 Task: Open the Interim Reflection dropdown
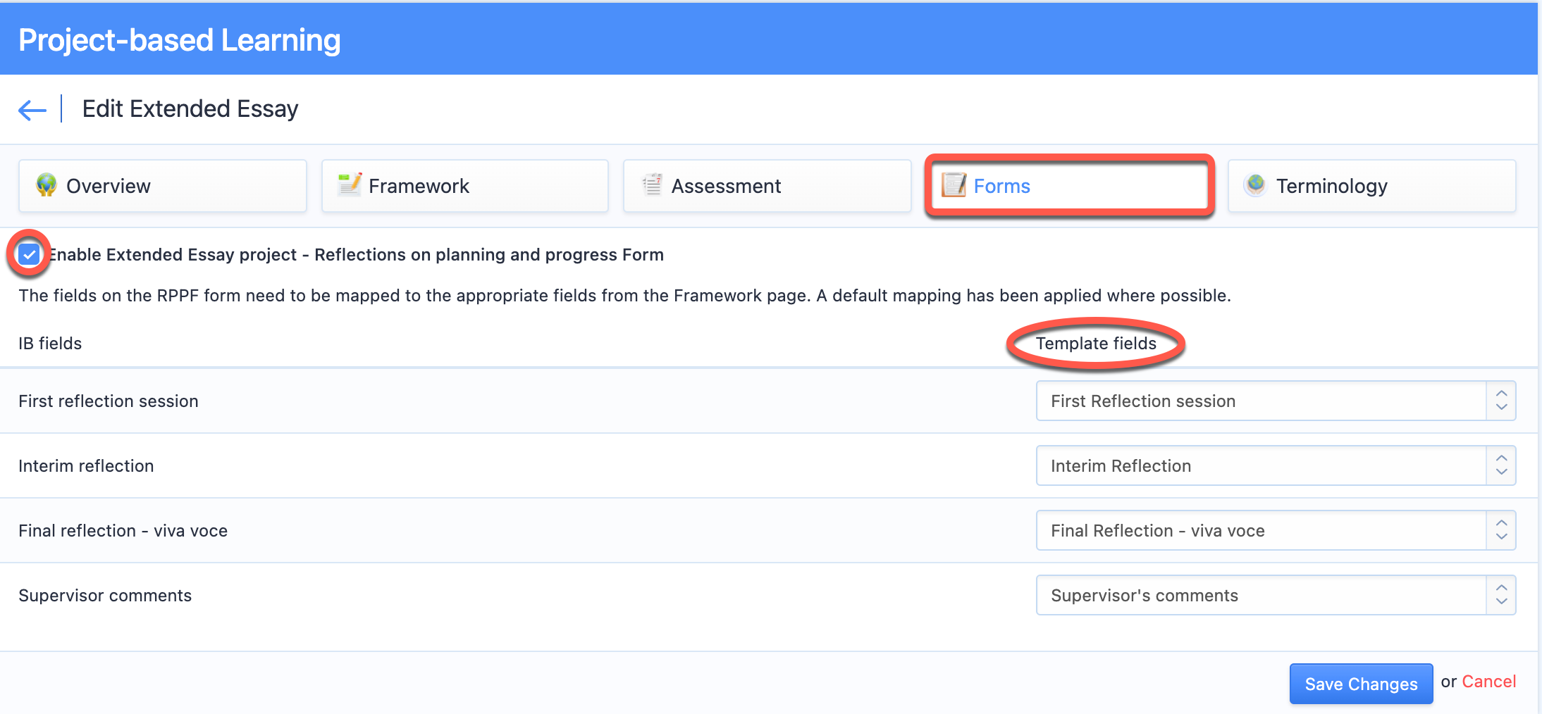[1276, 465]
